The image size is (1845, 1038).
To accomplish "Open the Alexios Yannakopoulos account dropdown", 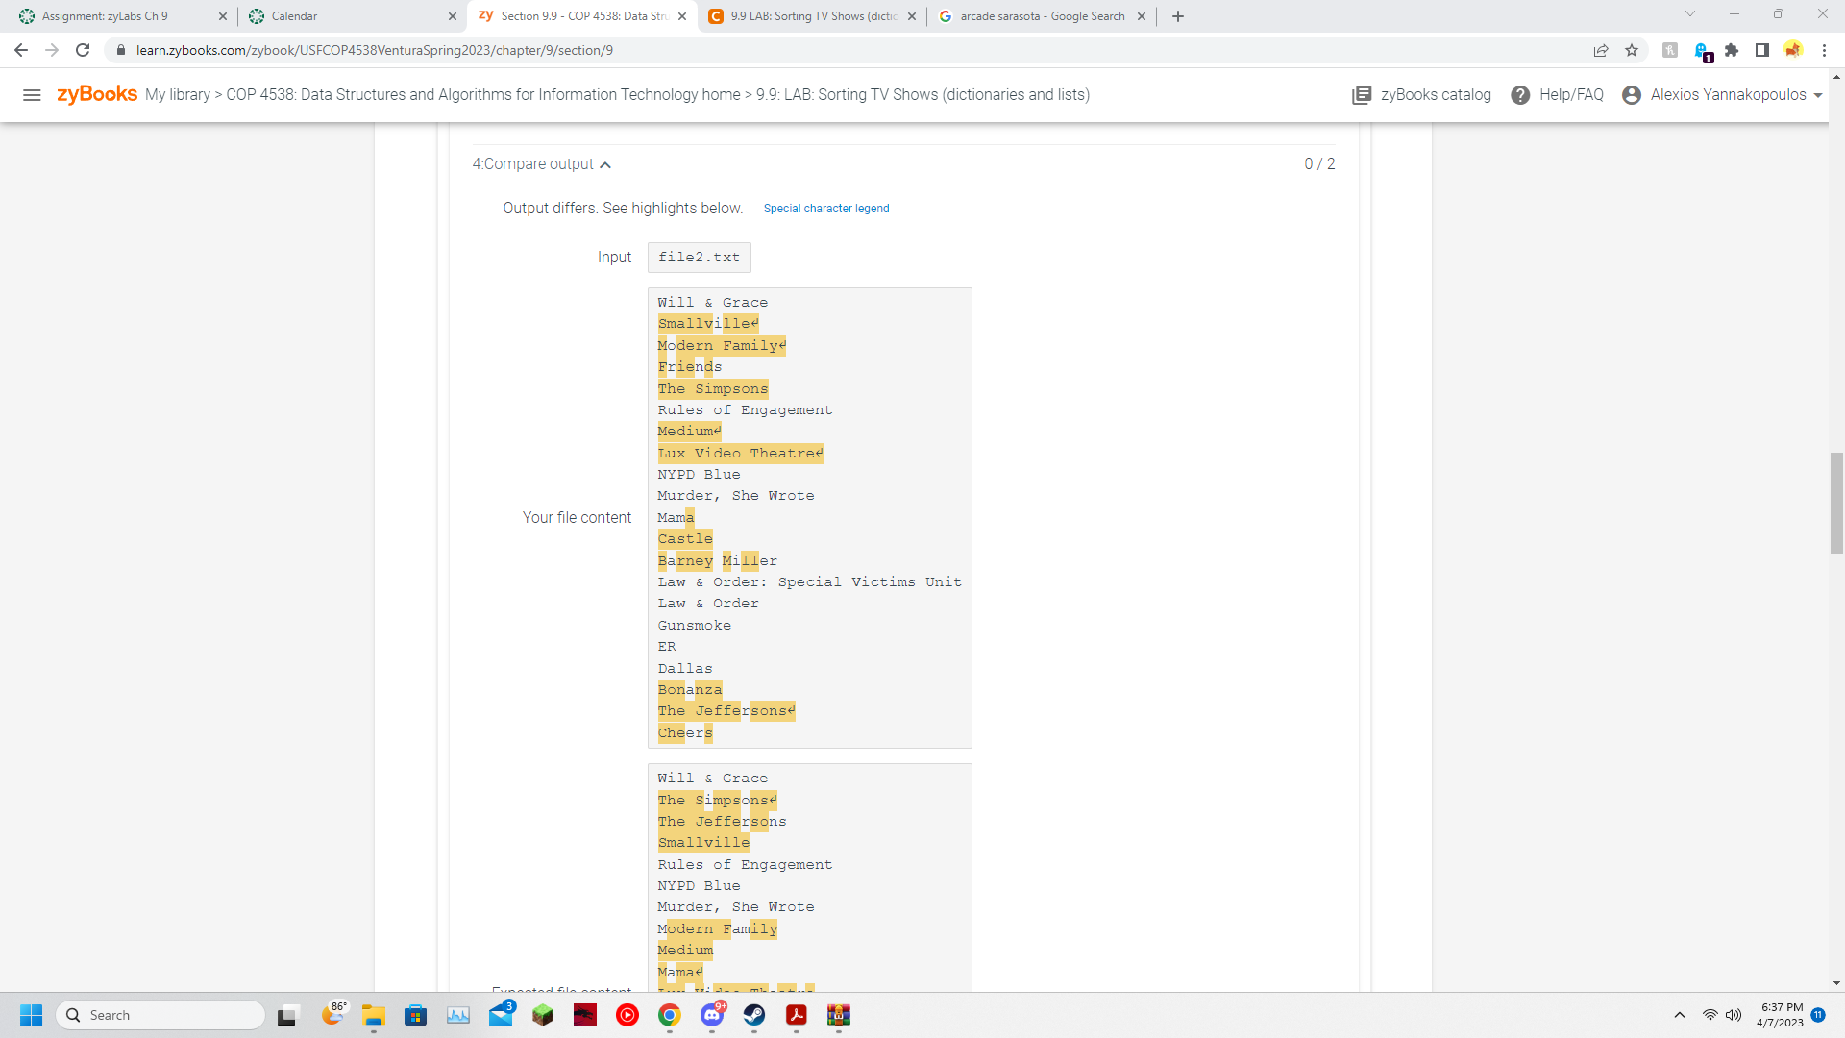I will 1722,95.
